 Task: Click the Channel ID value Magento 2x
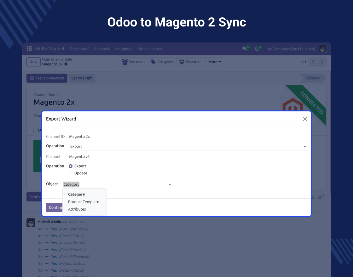(x=79, y=137)
